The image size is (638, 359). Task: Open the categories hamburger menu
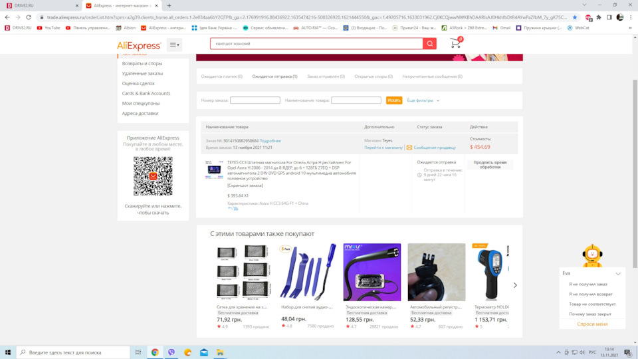pyautogui.click(x=174, y=45)
